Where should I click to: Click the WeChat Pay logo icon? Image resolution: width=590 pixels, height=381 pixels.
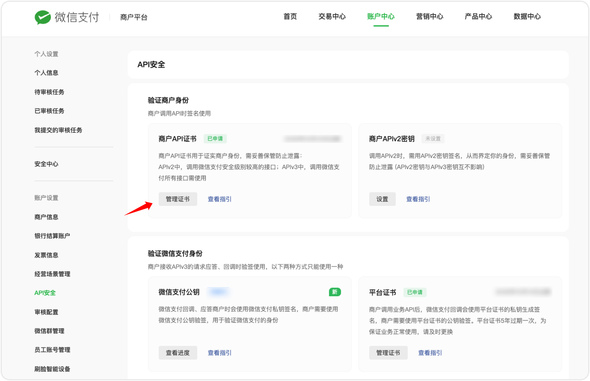click(x=43, y=17)
